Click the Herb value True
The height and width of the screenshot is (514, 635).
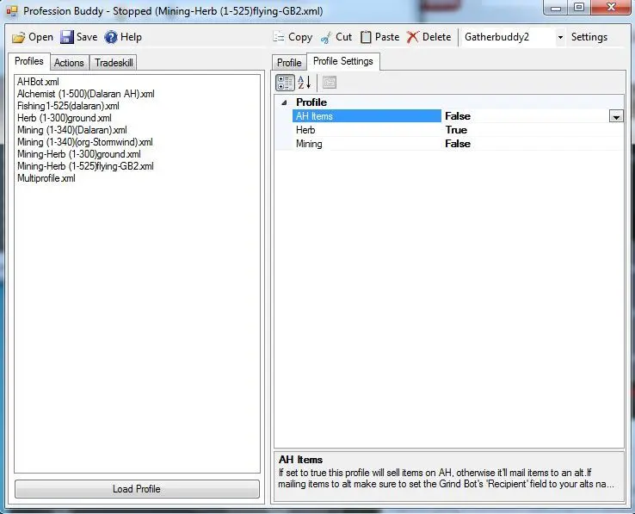coord(456,130)
